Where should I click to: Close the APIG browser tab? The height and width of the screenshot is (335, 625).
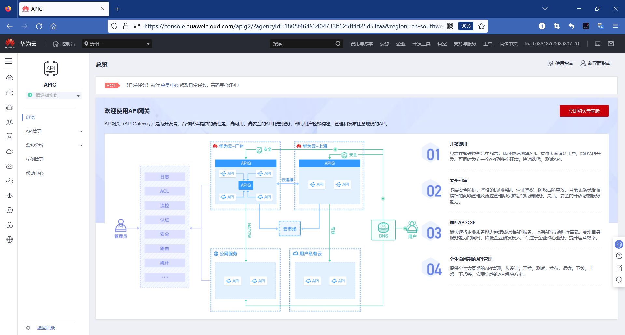coord(103,9)
